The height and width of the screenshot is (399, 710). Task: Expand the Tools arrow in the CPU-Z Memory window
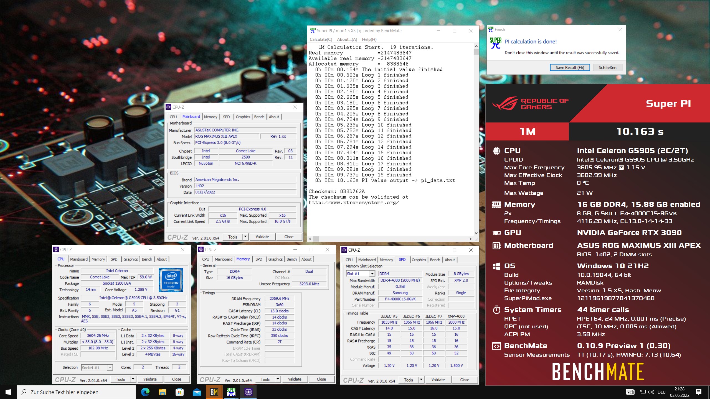coord(278,379)
